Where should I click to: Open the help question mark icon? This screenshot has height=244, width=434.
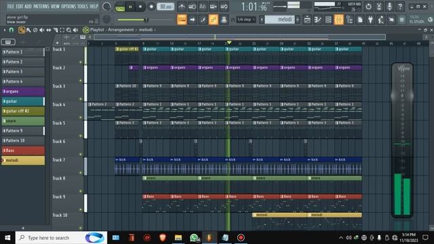click(x=400, y=6)
